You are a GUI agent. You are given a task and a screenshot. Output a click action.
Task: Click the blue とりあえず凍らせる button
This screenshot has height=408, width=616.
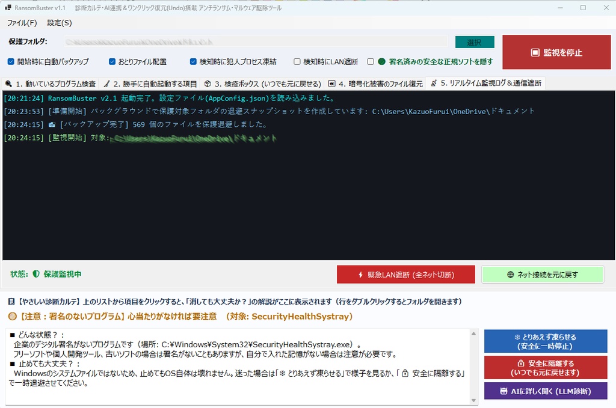click(546, 341)
